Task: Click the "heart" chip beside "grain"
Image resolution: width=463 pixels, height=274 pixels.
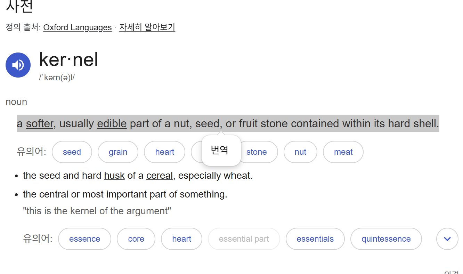Action: tap(164, 152)
